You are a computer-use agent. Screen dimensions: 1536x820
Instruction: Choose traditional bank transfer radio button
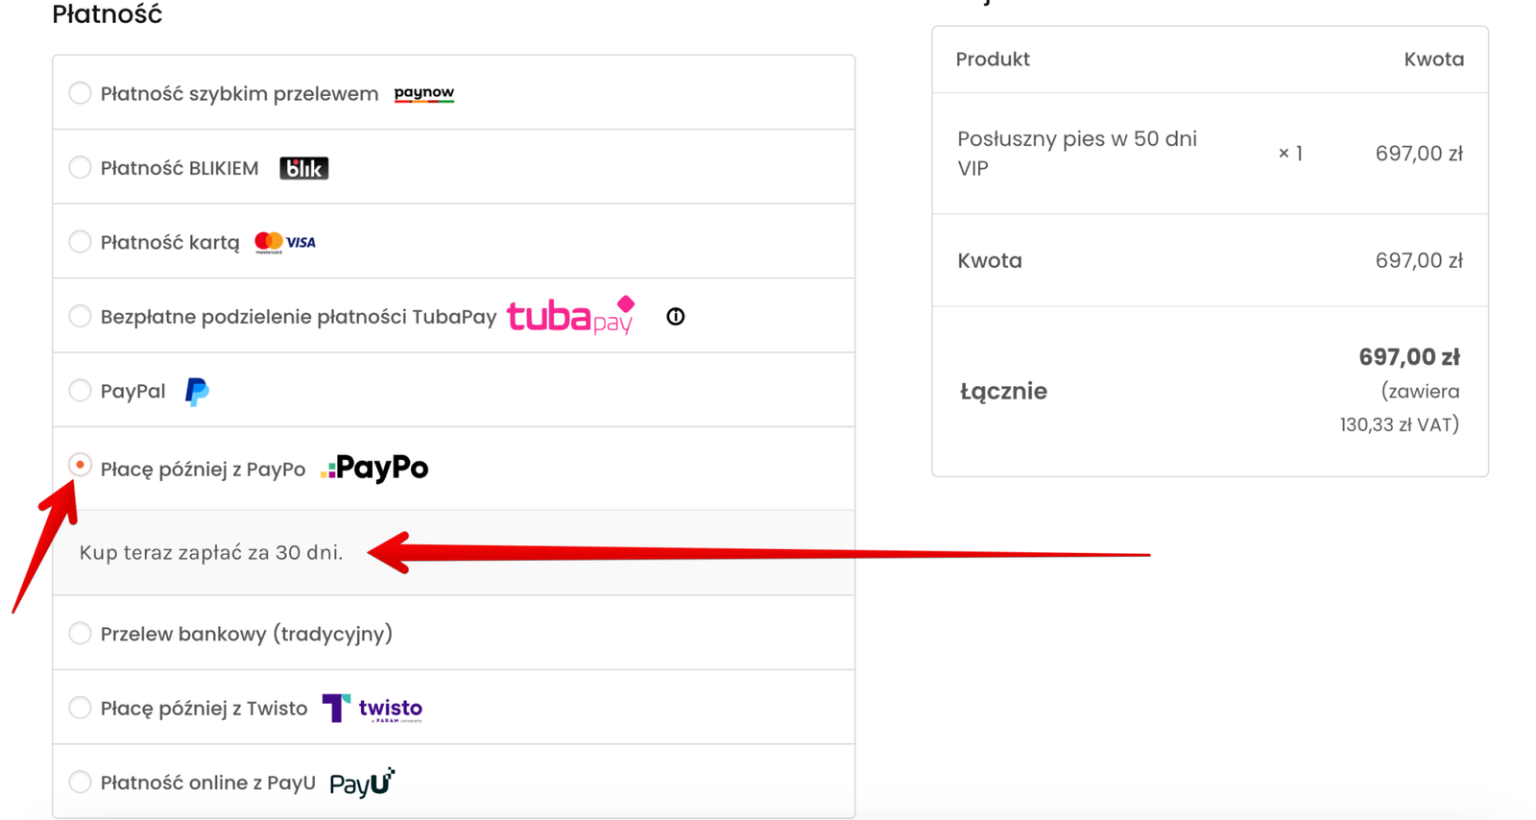coord(80,634)
